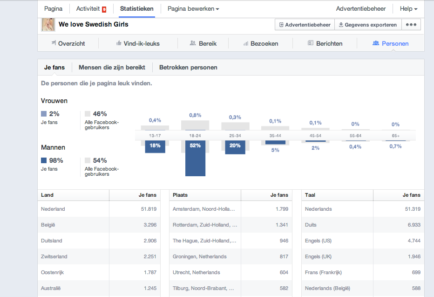Viewport: 434px width, 297px height.
Task: Click the thumbs-up icon beside Vind-ik-leuks
Action: (x=119, y=43)
